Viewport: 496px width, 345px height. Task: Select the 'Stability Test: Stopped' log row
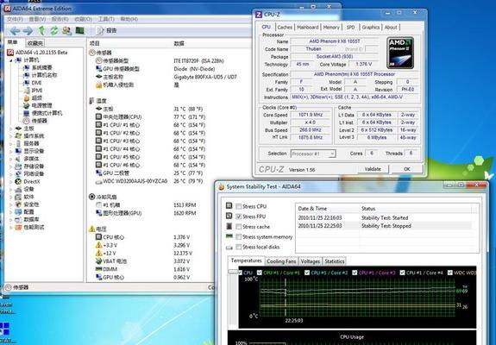click(385, 226)
